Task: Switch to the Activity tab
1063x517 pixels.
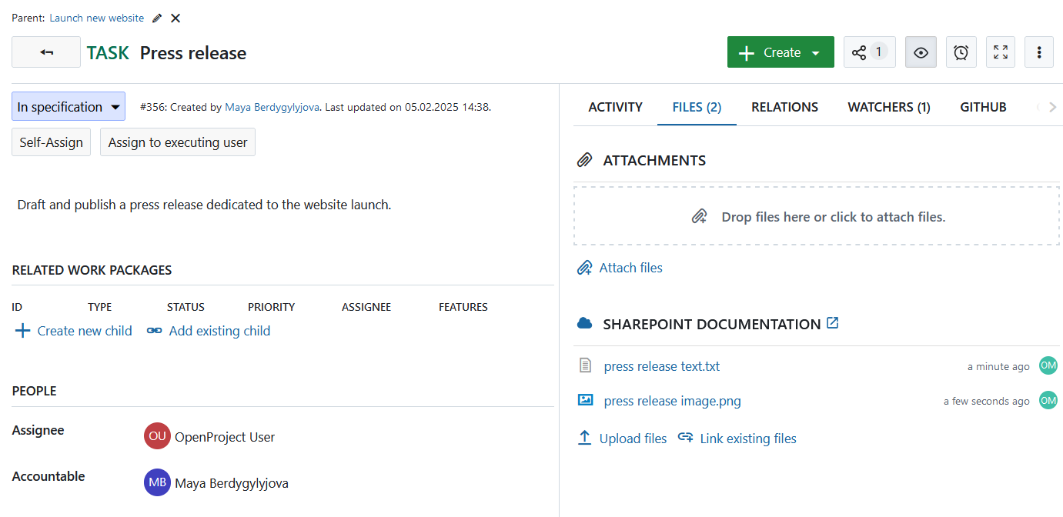Action: [615, 107]
